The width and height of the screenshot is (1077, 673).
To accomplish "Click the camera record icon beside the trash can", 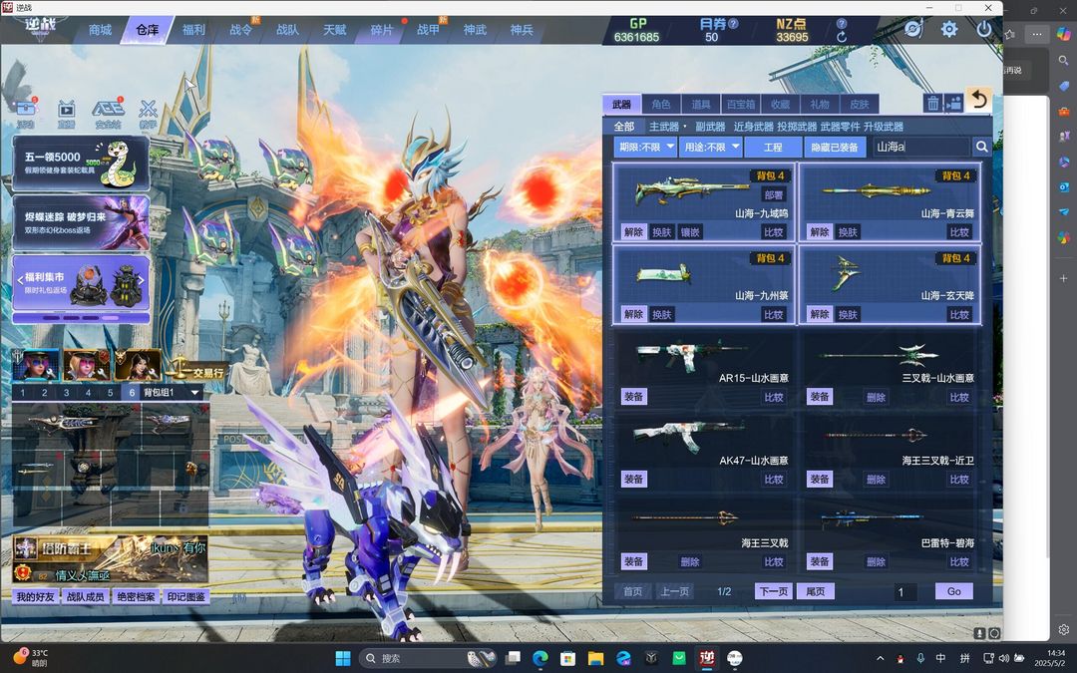I will coord(954,103).
